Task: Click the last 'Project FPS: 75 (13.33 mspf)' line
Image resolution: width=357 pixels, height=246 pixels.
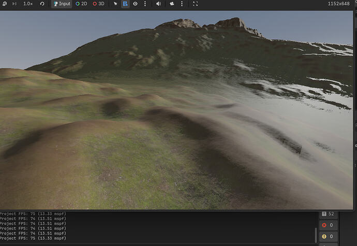Action: (x=33, y=238)
